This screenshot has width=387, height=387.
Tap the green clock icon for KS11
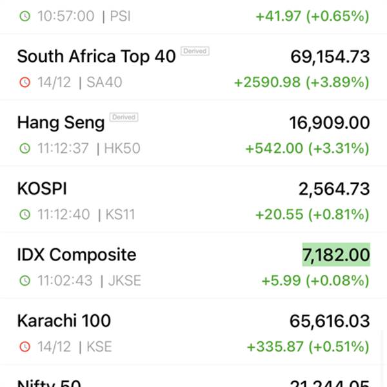[25, 214]
